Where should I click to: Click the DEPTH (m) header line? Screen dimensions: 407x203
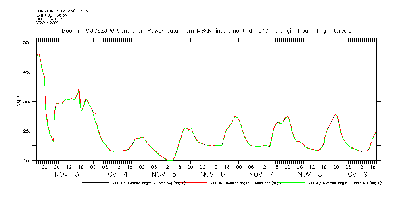click(x=50, y=19)
